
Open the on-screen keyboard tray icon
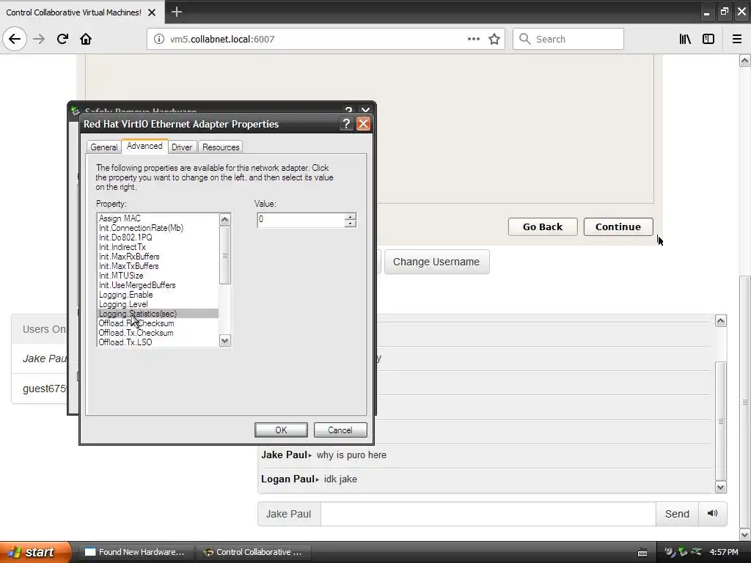(x=642, y=552)
